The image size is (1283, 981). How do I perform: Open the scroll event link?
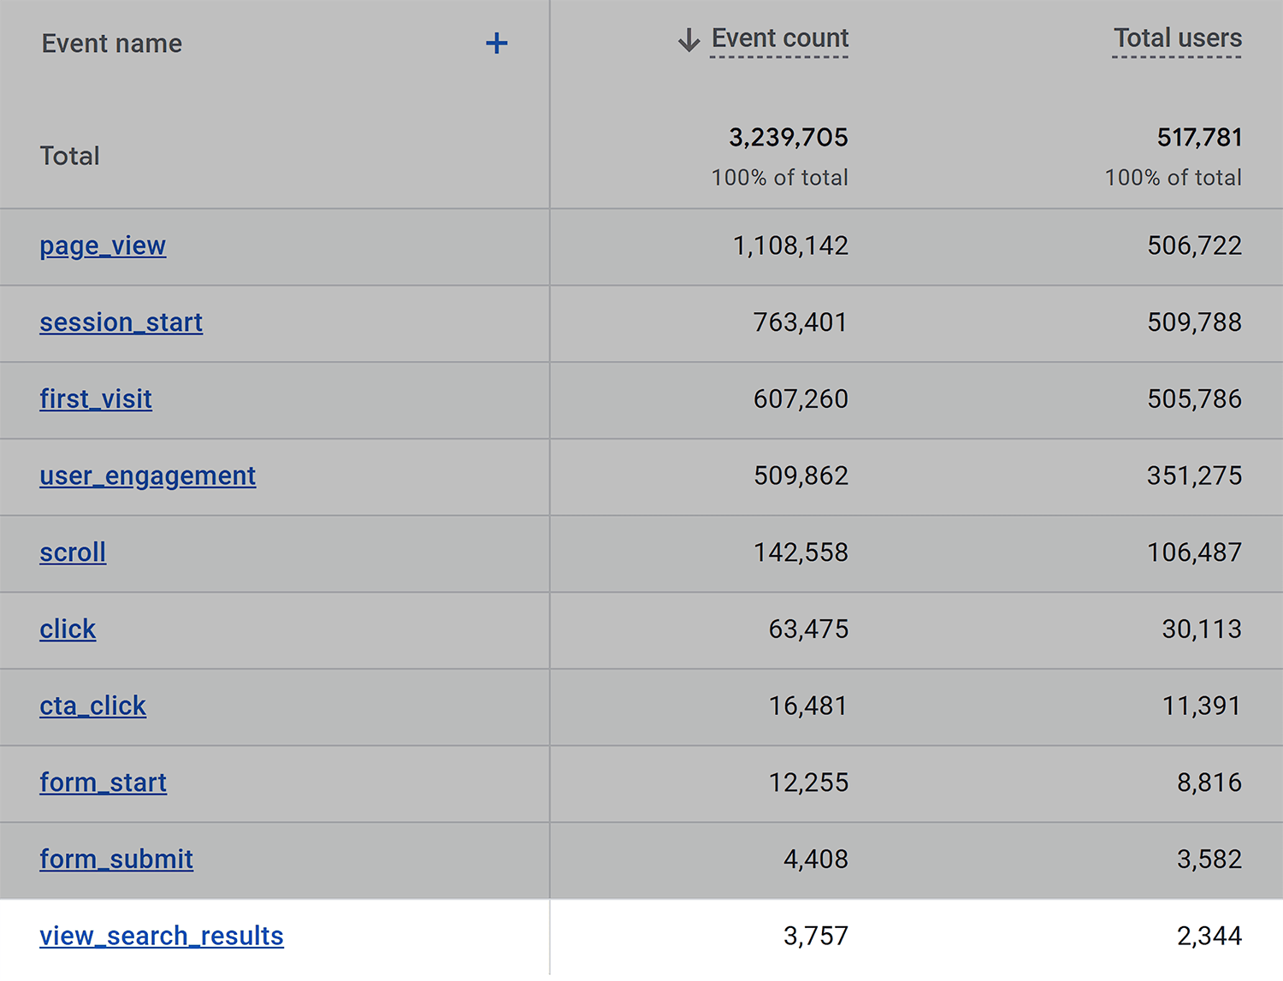pyautogui.click(x=73, y=553)
